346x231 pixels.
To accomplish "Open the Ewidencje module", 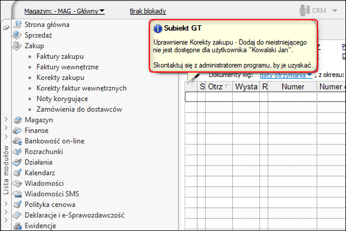I will pyautogui.click(x=40, y=226).
